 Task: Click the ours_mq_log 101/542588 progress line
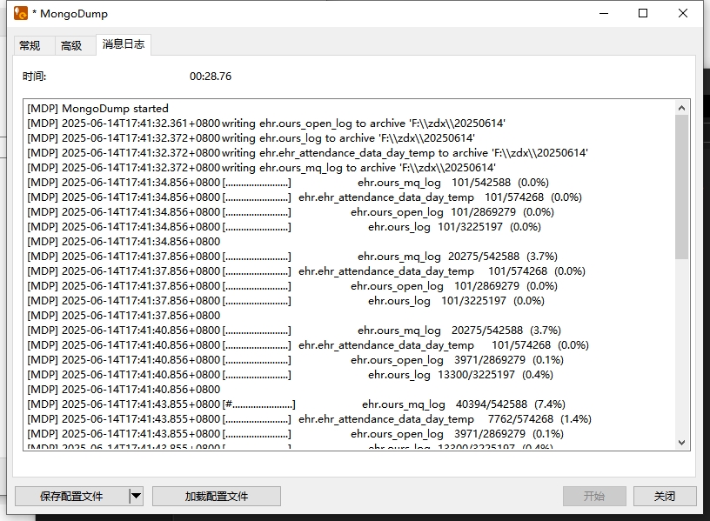(x=288, y=183)
